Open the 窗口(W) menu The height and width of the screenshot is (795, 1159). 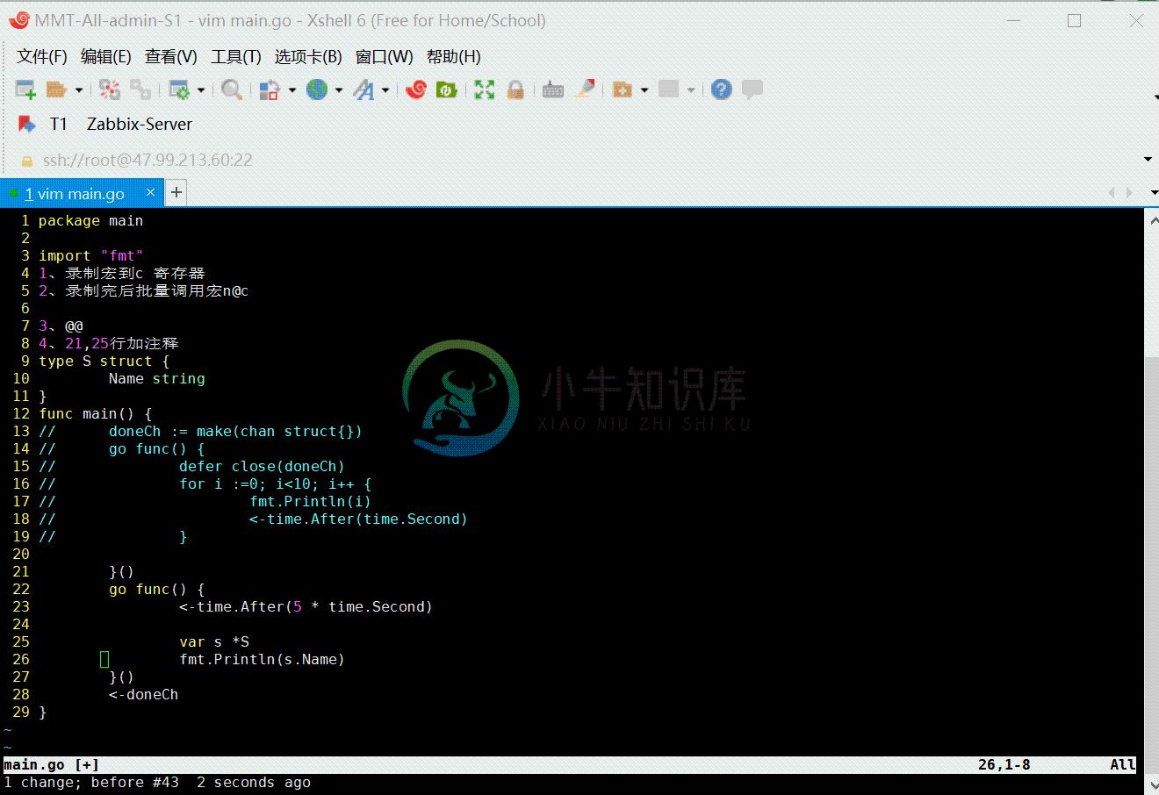(385, 57)
